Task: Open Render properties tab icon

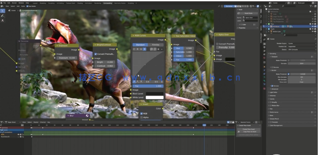Action: [x=264, y=44]
